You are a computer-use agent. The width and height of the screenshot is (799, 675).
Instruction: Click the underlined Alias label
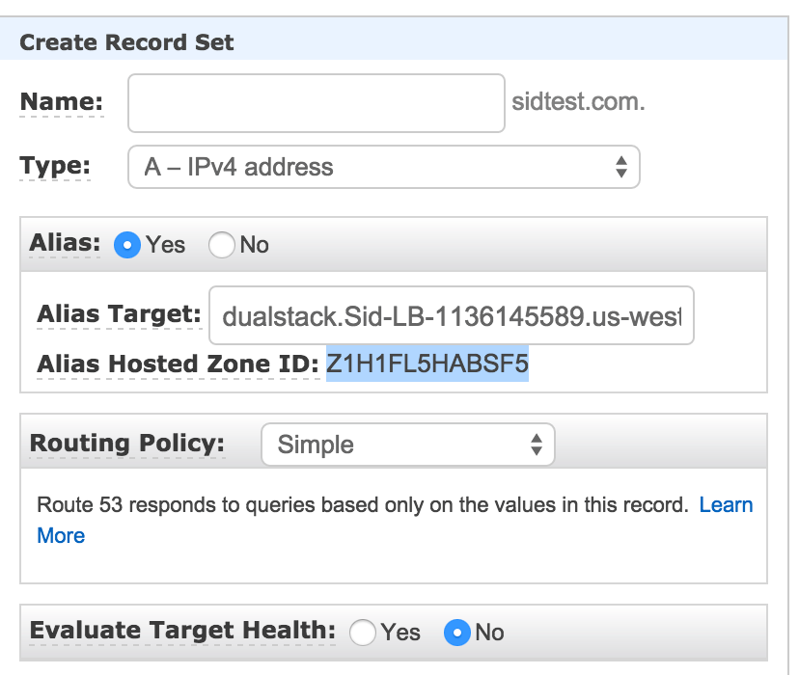coord(65,243)
